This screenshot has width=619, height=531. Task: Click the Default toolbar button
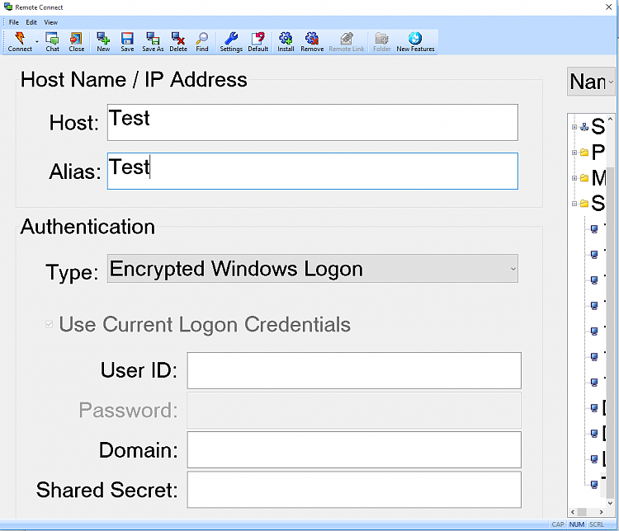click(258, 42)
